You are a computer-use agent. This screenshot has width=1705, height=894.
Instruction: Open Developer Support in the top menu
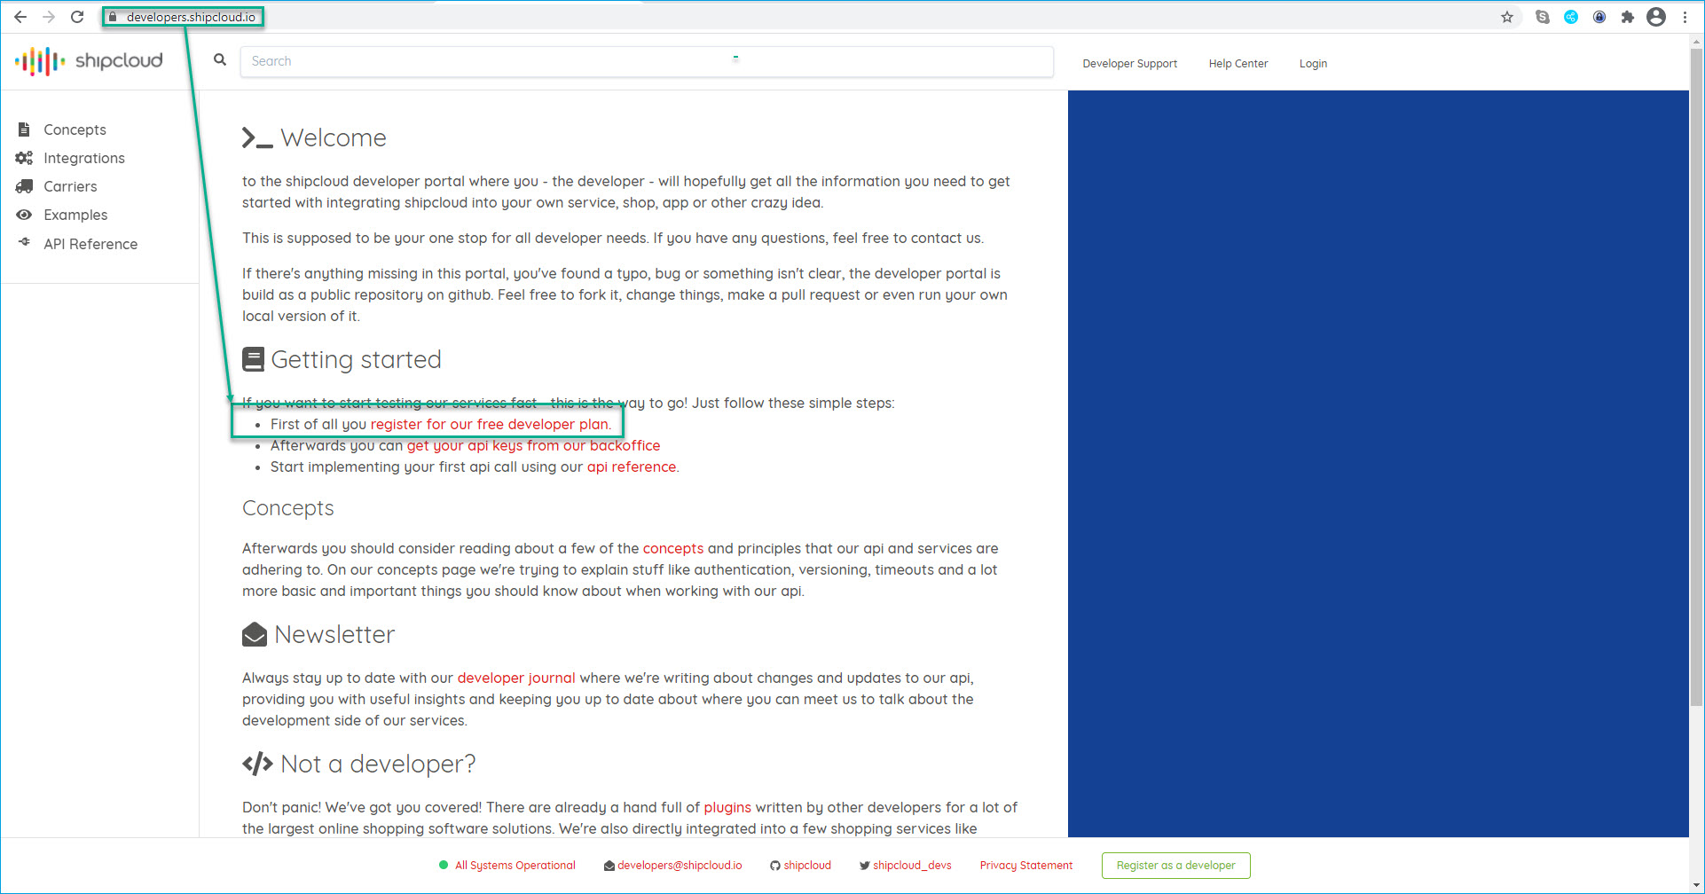[1129, 64]
